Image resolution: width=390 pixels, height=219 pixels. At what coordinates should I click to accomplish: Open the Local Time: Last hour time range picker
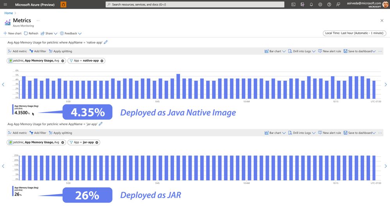(354, 33)
